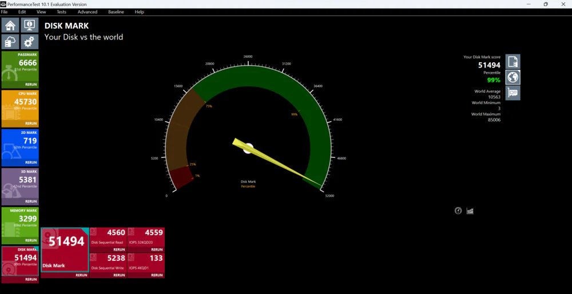Open the Baseline menu
The height and width of the screenshot is (294, 572).
point(116,12)
